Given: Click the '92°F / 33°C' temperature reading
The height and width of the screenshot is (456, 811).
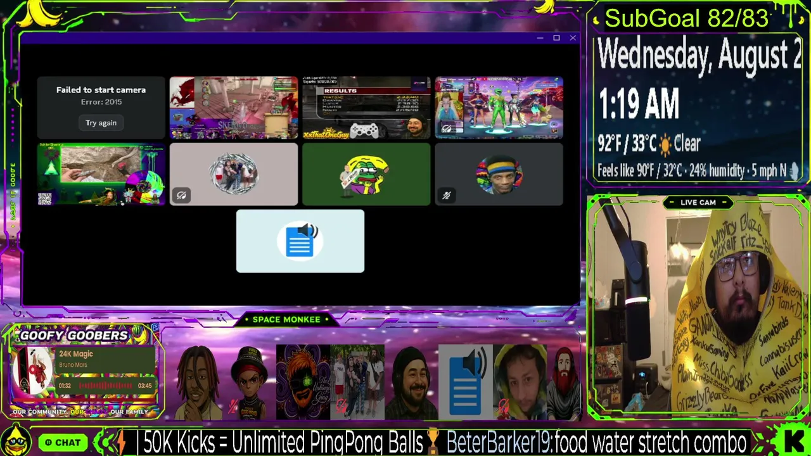Looking at the screenshot, I should (627, 144).
